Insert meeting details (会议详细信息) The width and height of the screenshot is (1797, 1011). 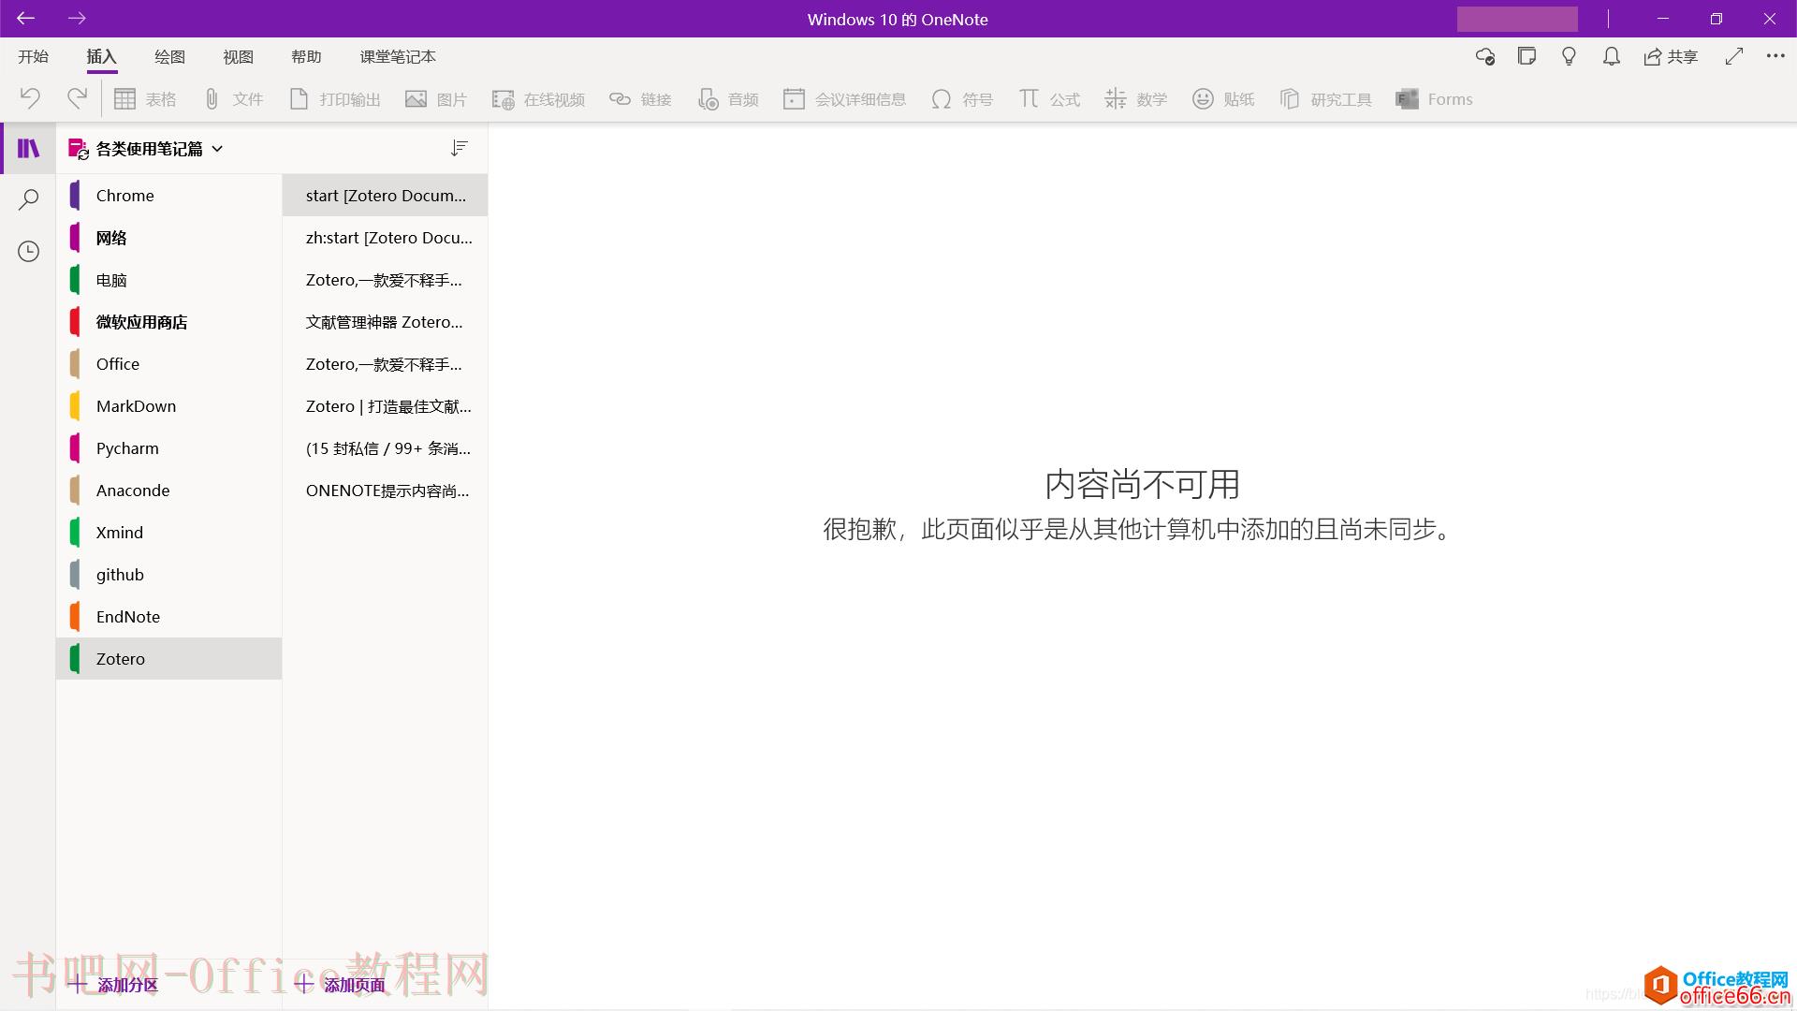[x=845, y=99]
